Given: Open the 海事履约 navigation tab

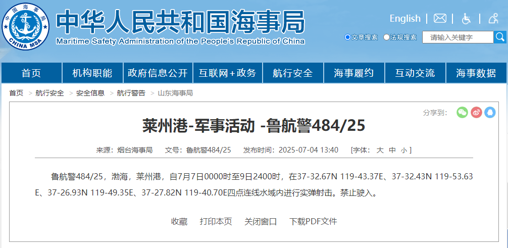Looking at the screenshot, I should click(354, 73).
